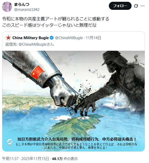Open China Military Bugle account name
Viewport: 149px width, 163px height.
click(31, 38)
